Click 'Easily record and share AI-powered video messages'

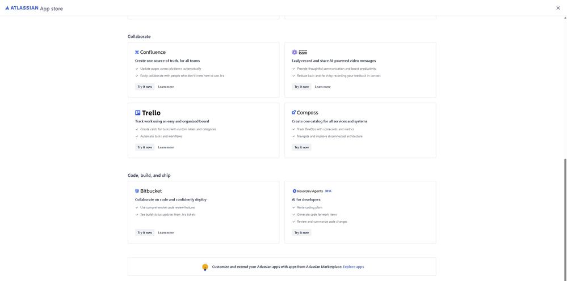pyautogui.click(x=334, y=61)
